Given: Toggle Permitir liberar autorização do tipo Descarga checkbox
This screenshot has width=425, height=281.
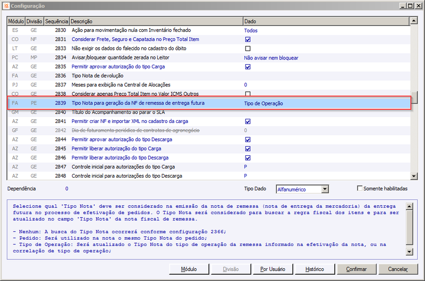Looking at the screenshot, I should [x=248, y=158].
